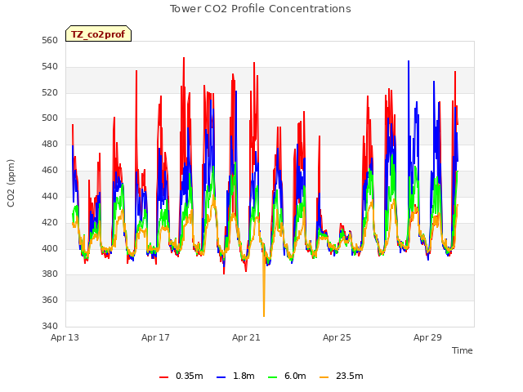The height and width of the screenshot is (392, 523).
Task: Click the Time x-axis label
Action: (463, 350)
